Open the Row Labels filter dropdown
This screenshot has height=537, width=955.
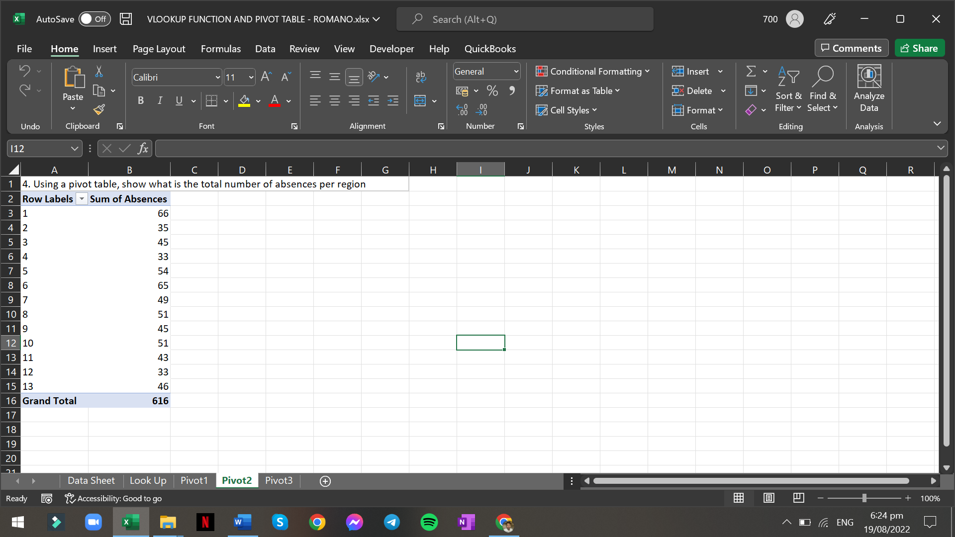pos(82,199)
